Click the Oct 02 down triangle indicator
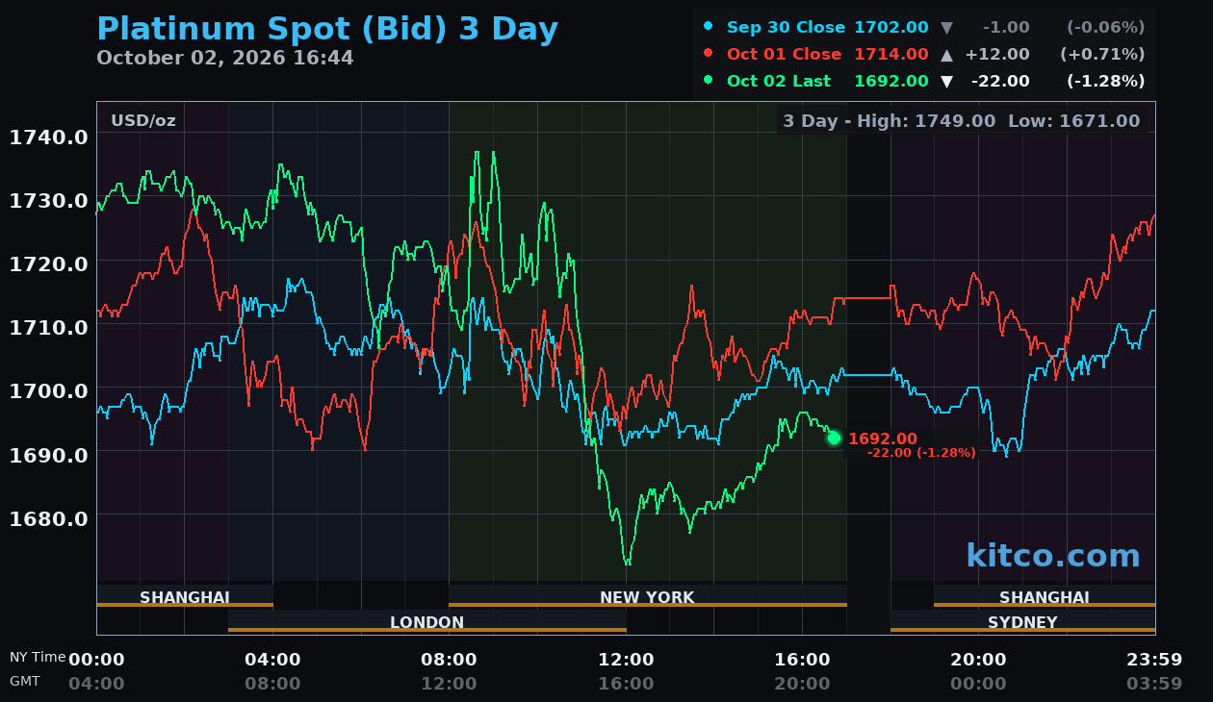The height and width of the screenshot is (702, 1213). (946, 82)
